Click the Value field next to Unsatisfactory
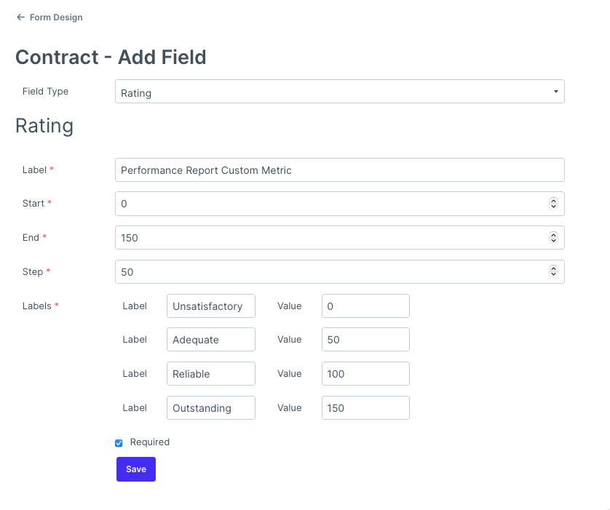This screenshot has width=610, height=510. pyautogui.click(x=365, y=306)
